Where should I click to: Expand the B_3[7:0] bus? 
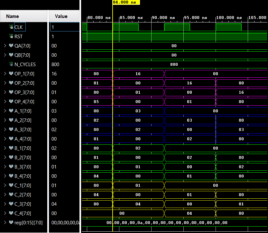click(5, 167)
